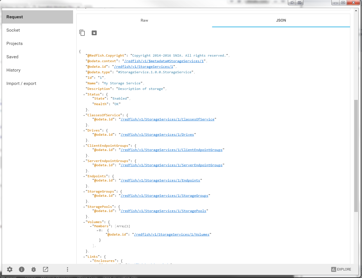Open the Import / export sidebar item
Viewport: 362px width, 278px height.
(x=21, y=84)
